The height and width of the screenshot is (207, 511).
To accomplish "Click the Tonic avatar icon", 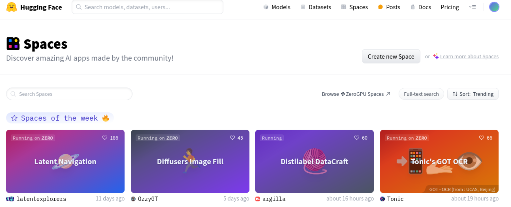I will pyautogui.click(x=382, y=199).
